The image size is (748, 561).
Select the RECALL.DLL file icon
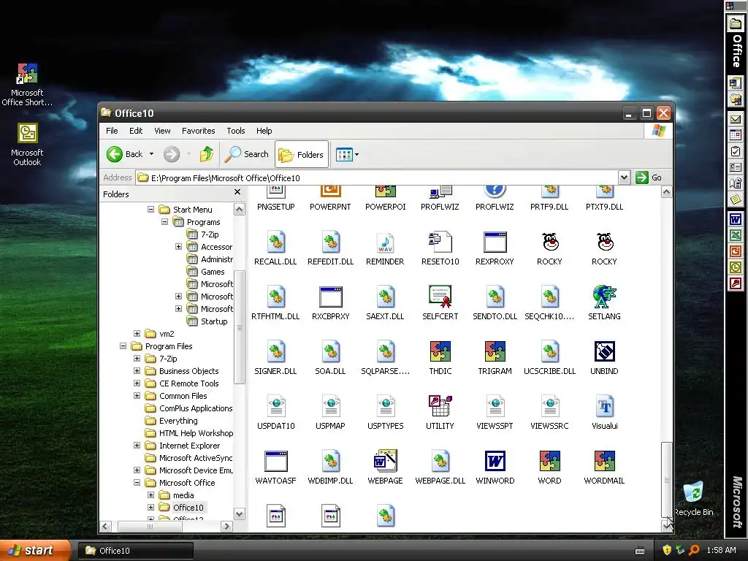point(275,243)
